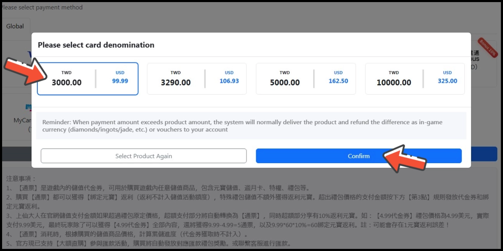
Task: Click the USD 325.00 price value
Action: click(x=447, y=81)
